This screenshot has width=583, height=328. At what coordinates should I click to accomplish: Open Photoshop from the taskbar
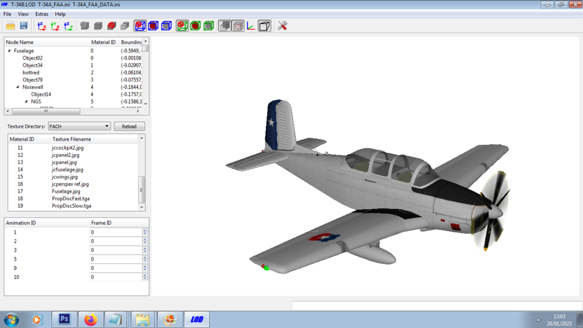pyautogui.click(x=64, y=319)
